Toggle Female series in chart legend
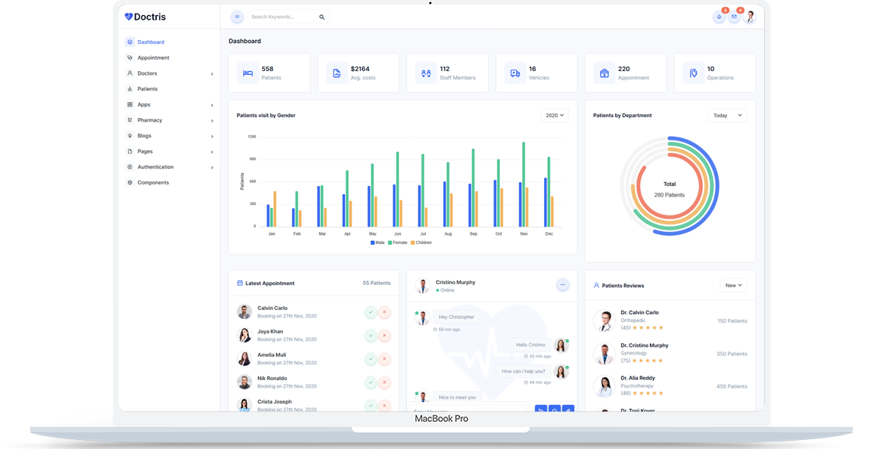Viewport: 889px width, 449px height. coord(397,243)
